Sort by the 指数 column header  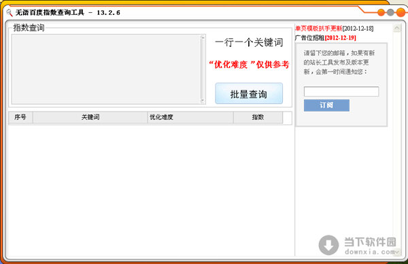coord(258,117)
